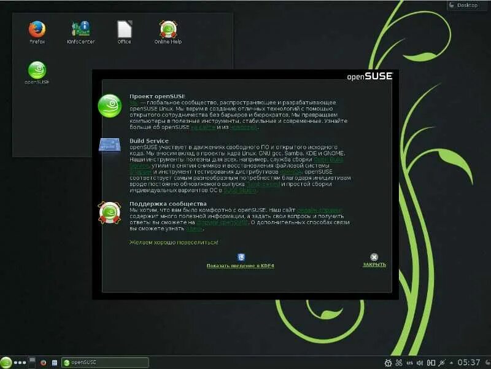Click the disconnected network tray icon
491x369 pixels.
tap(442, 363)
